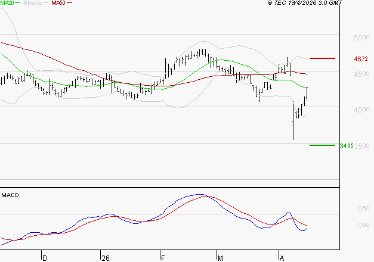Click the red MA50 legend line swatch
This screenshot has width=374, height=262.
point(70,4)
